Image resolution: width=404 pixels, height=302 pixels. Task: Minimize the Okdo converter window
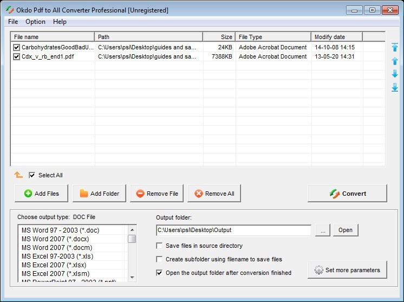click(355, 10)
